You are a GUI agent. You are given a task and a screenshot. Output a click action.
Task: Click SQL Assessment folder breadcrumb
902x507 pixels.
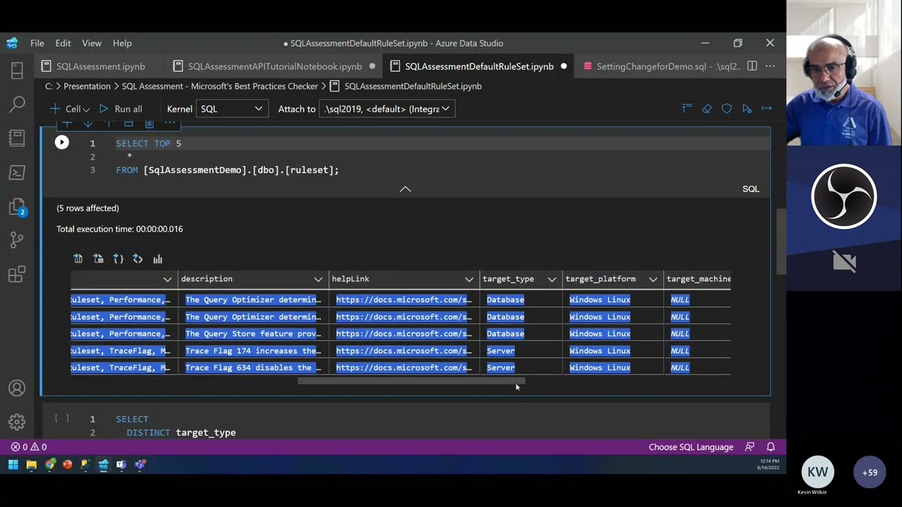click(219, 86)
